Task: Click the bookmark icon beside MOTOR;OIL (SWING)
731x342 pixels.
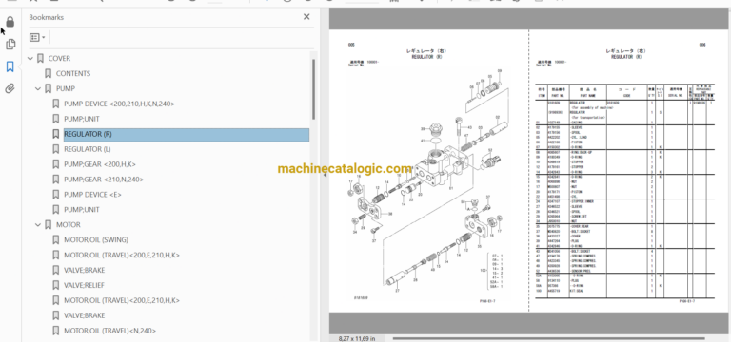Action: (55, 240)
